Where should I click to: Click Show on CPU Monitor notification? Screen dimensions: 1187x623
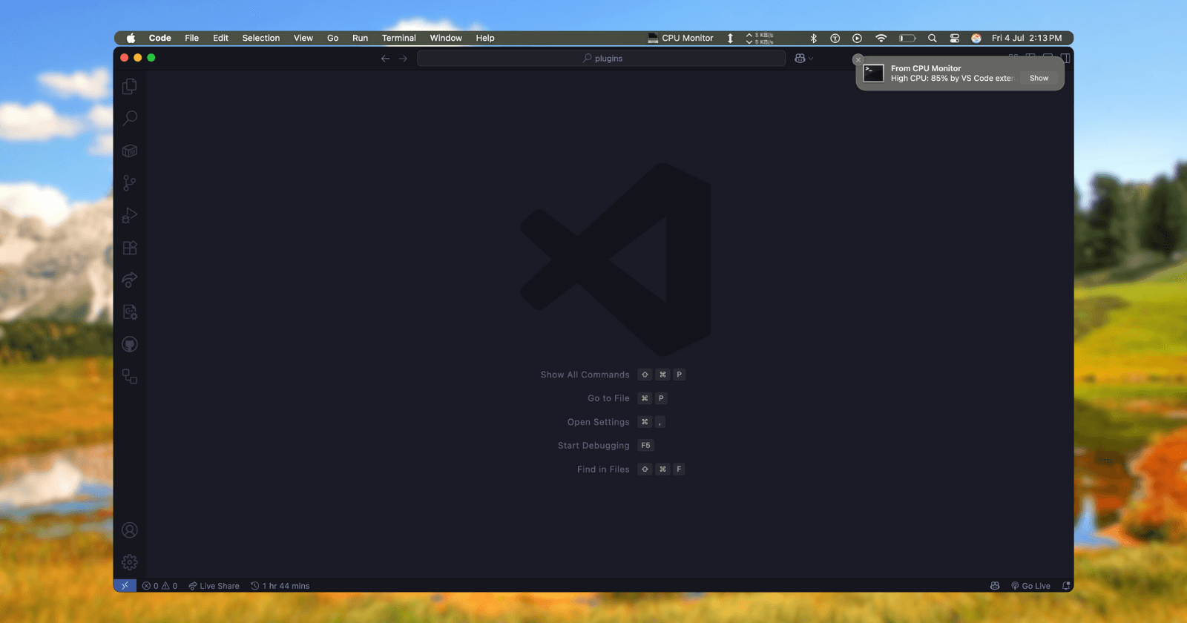pos(1039,78)
